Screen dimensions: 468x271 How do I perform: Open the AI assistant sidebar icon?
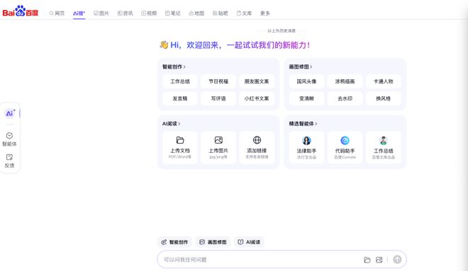10,113
